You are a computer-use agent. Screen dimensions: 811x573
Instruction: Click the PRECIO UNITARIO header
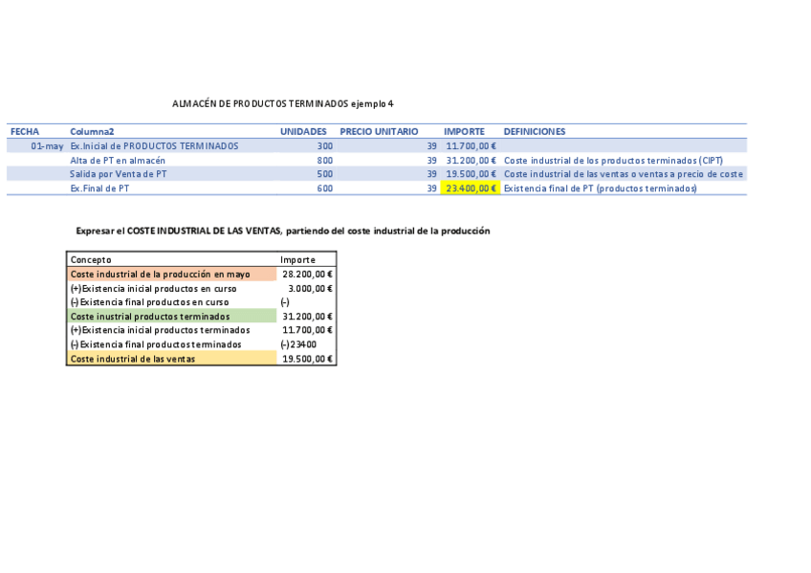[379, 131]
